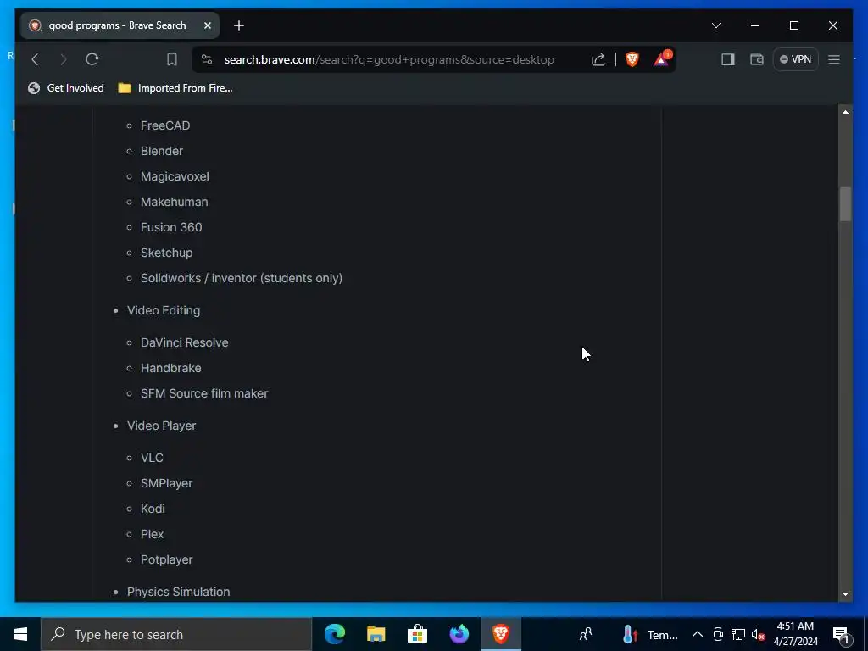868x651 pixels.
Task: Enable Brave VPN button
Action: click(x=795, y=59)
